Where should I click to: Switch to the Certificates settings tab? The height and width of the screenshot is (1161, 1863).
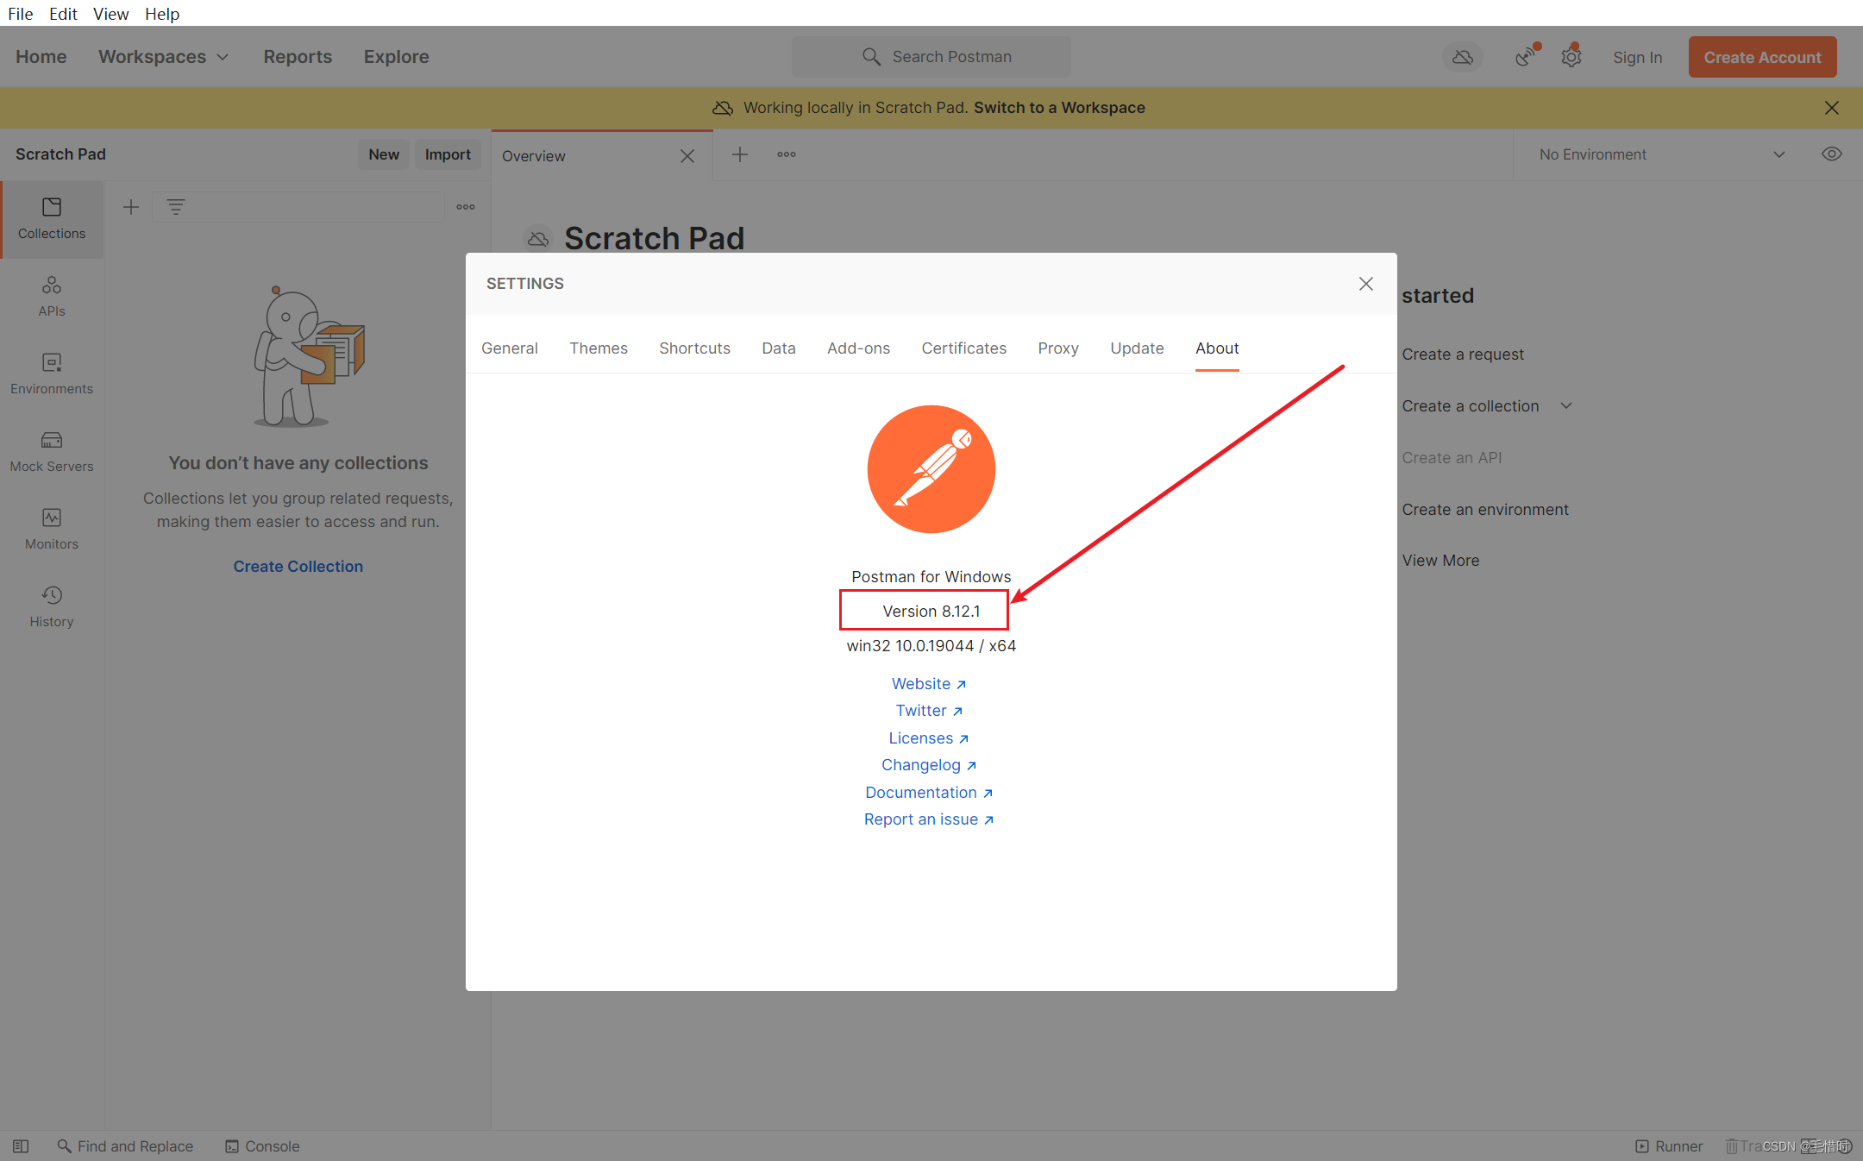963,348
